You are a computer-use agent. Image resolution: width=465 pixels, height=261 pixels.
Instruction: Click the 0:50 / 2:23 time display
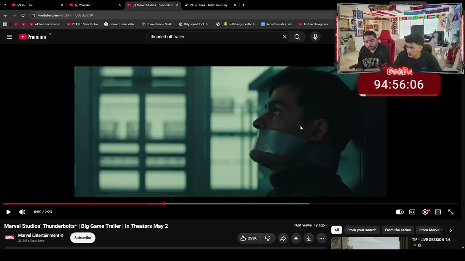tap(43, 212)
